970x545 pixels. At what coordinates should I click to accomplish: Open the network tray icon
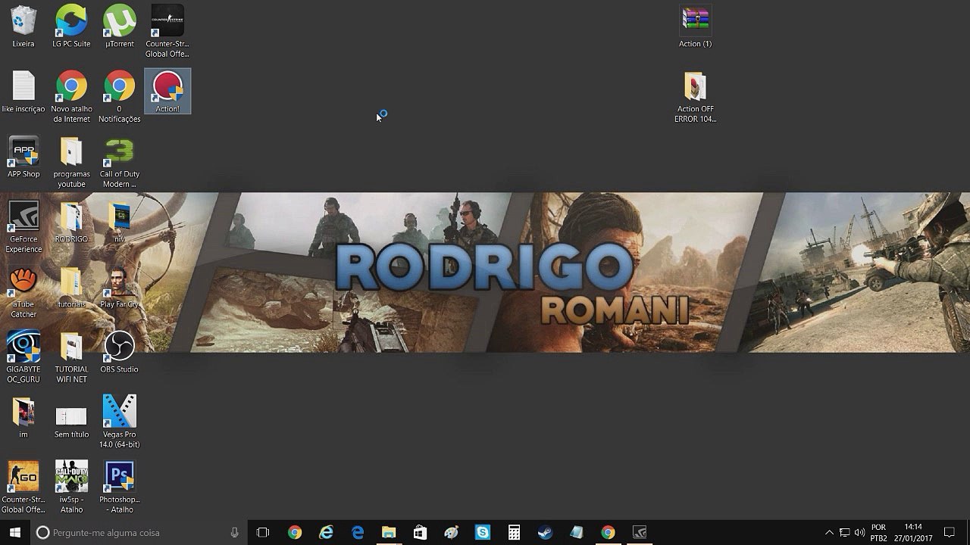(x=844, y=532)
